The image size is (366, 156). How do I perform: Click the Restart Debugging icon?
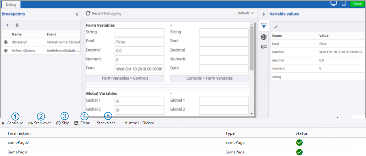pyautogui.click(x=88, y=13)
